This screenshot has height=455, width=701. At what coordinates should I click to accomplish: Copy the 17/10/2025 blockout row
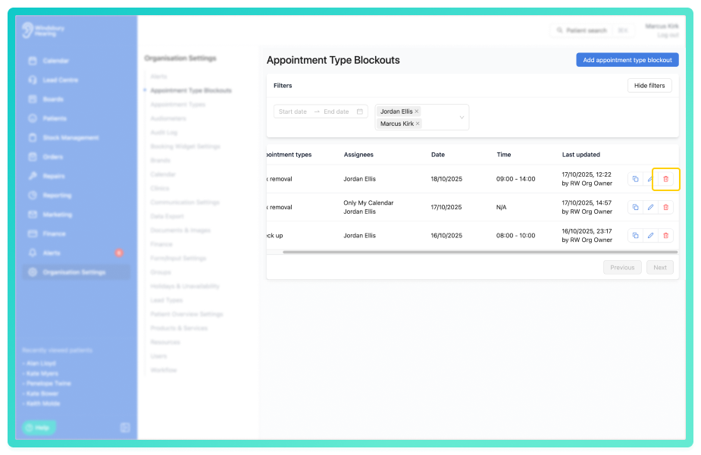coord(635,207)
